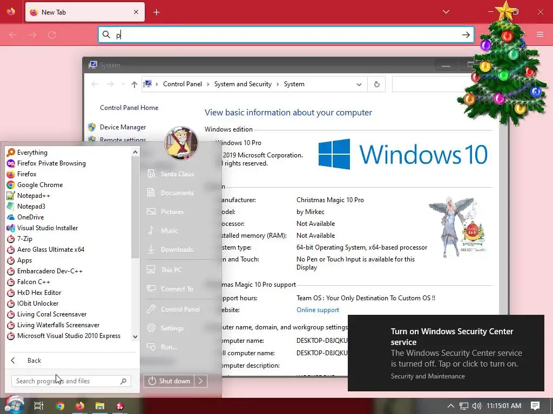
Task: Click the start menu user avatar picture
Action: 181,143
